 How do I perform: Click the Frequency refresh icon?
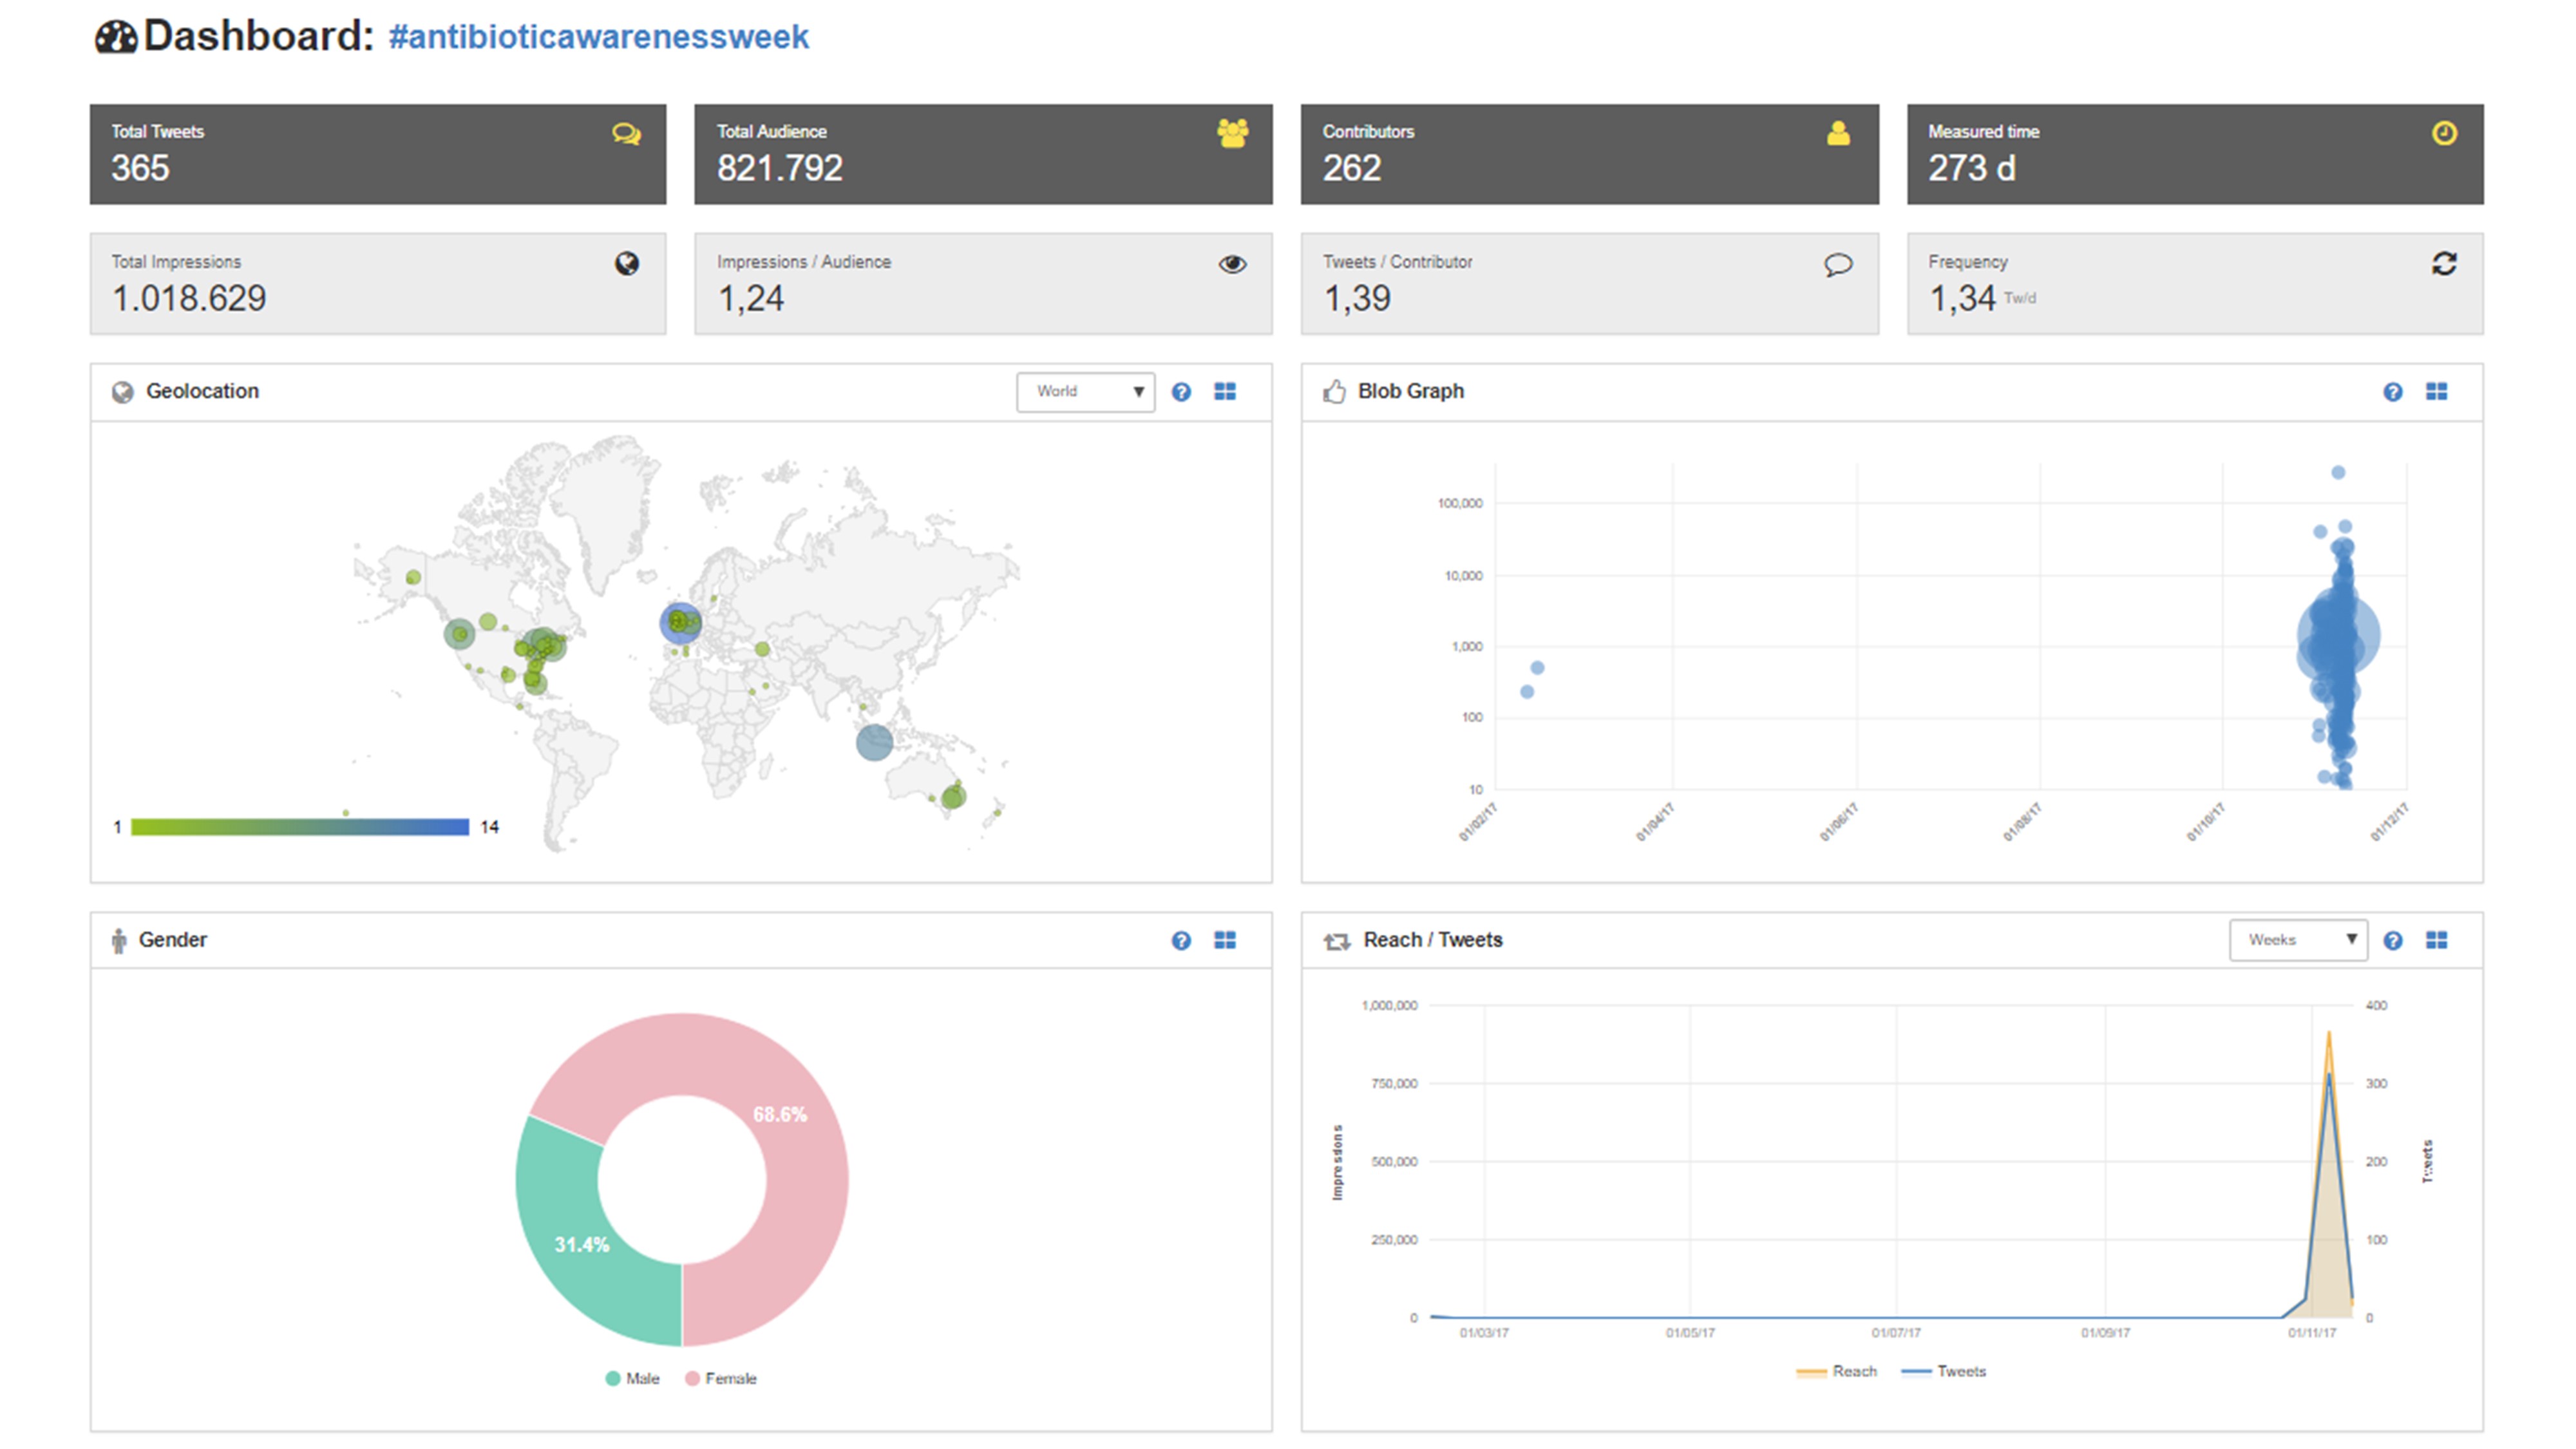2444,264
